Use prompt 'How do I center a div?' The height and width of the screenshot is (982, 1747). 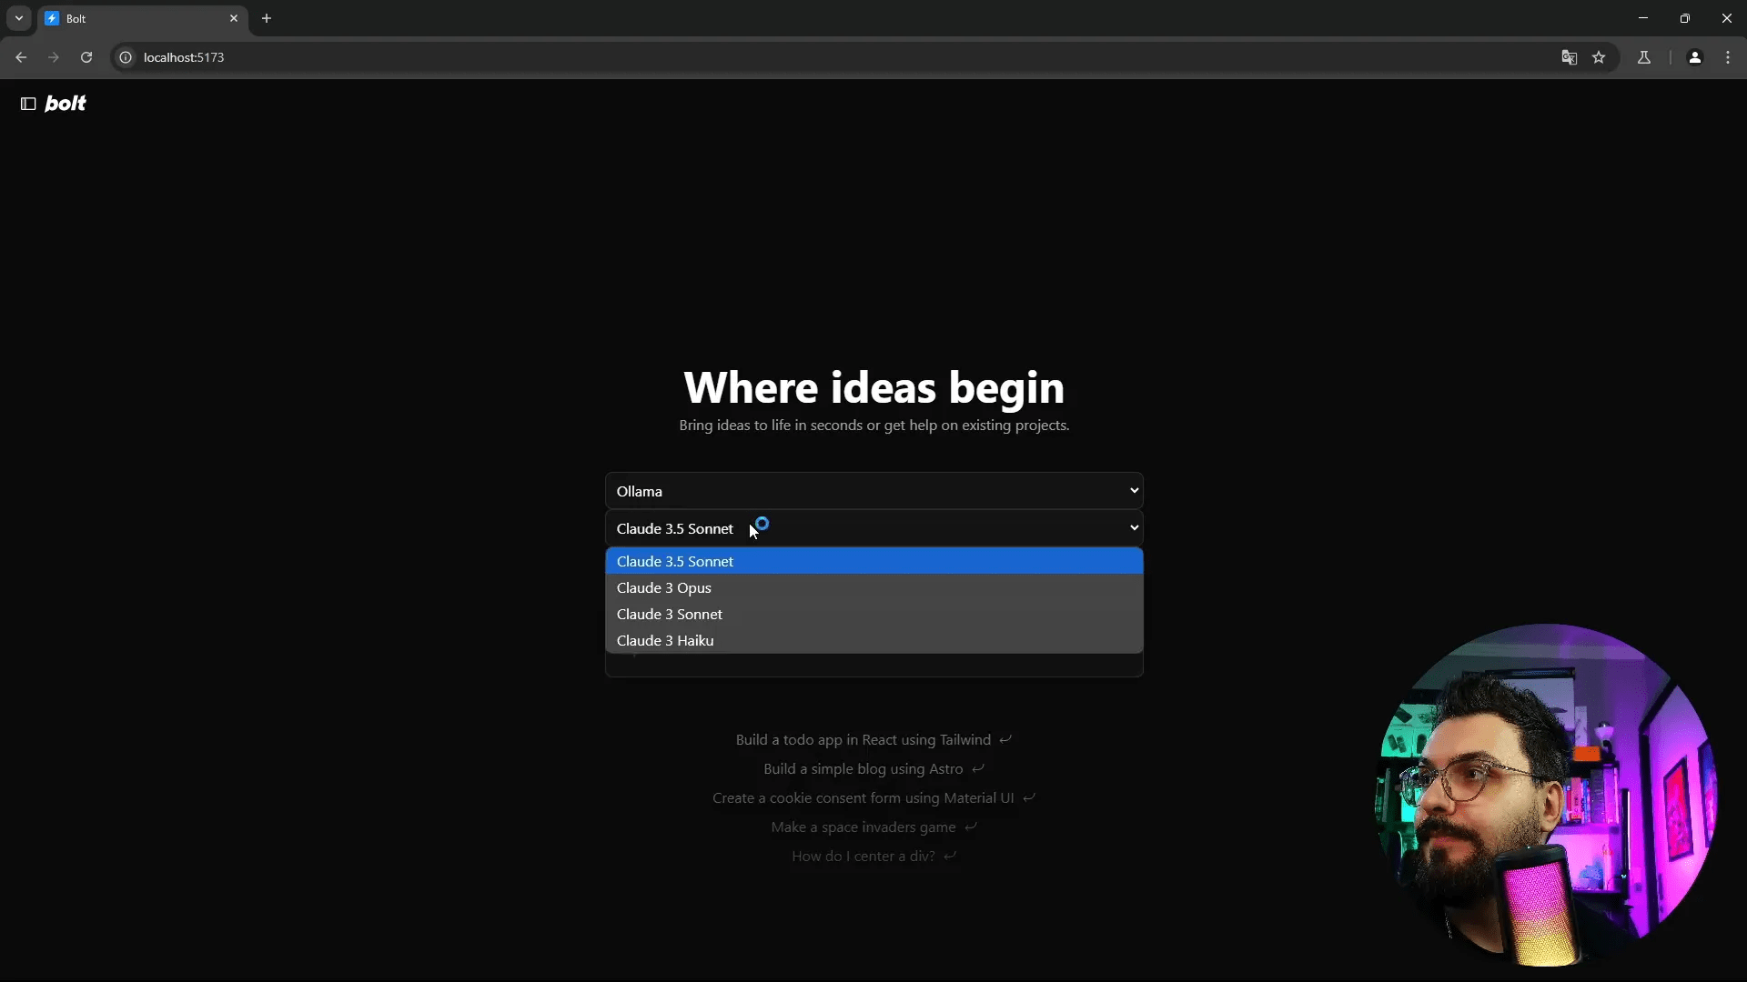pos(873,857)
